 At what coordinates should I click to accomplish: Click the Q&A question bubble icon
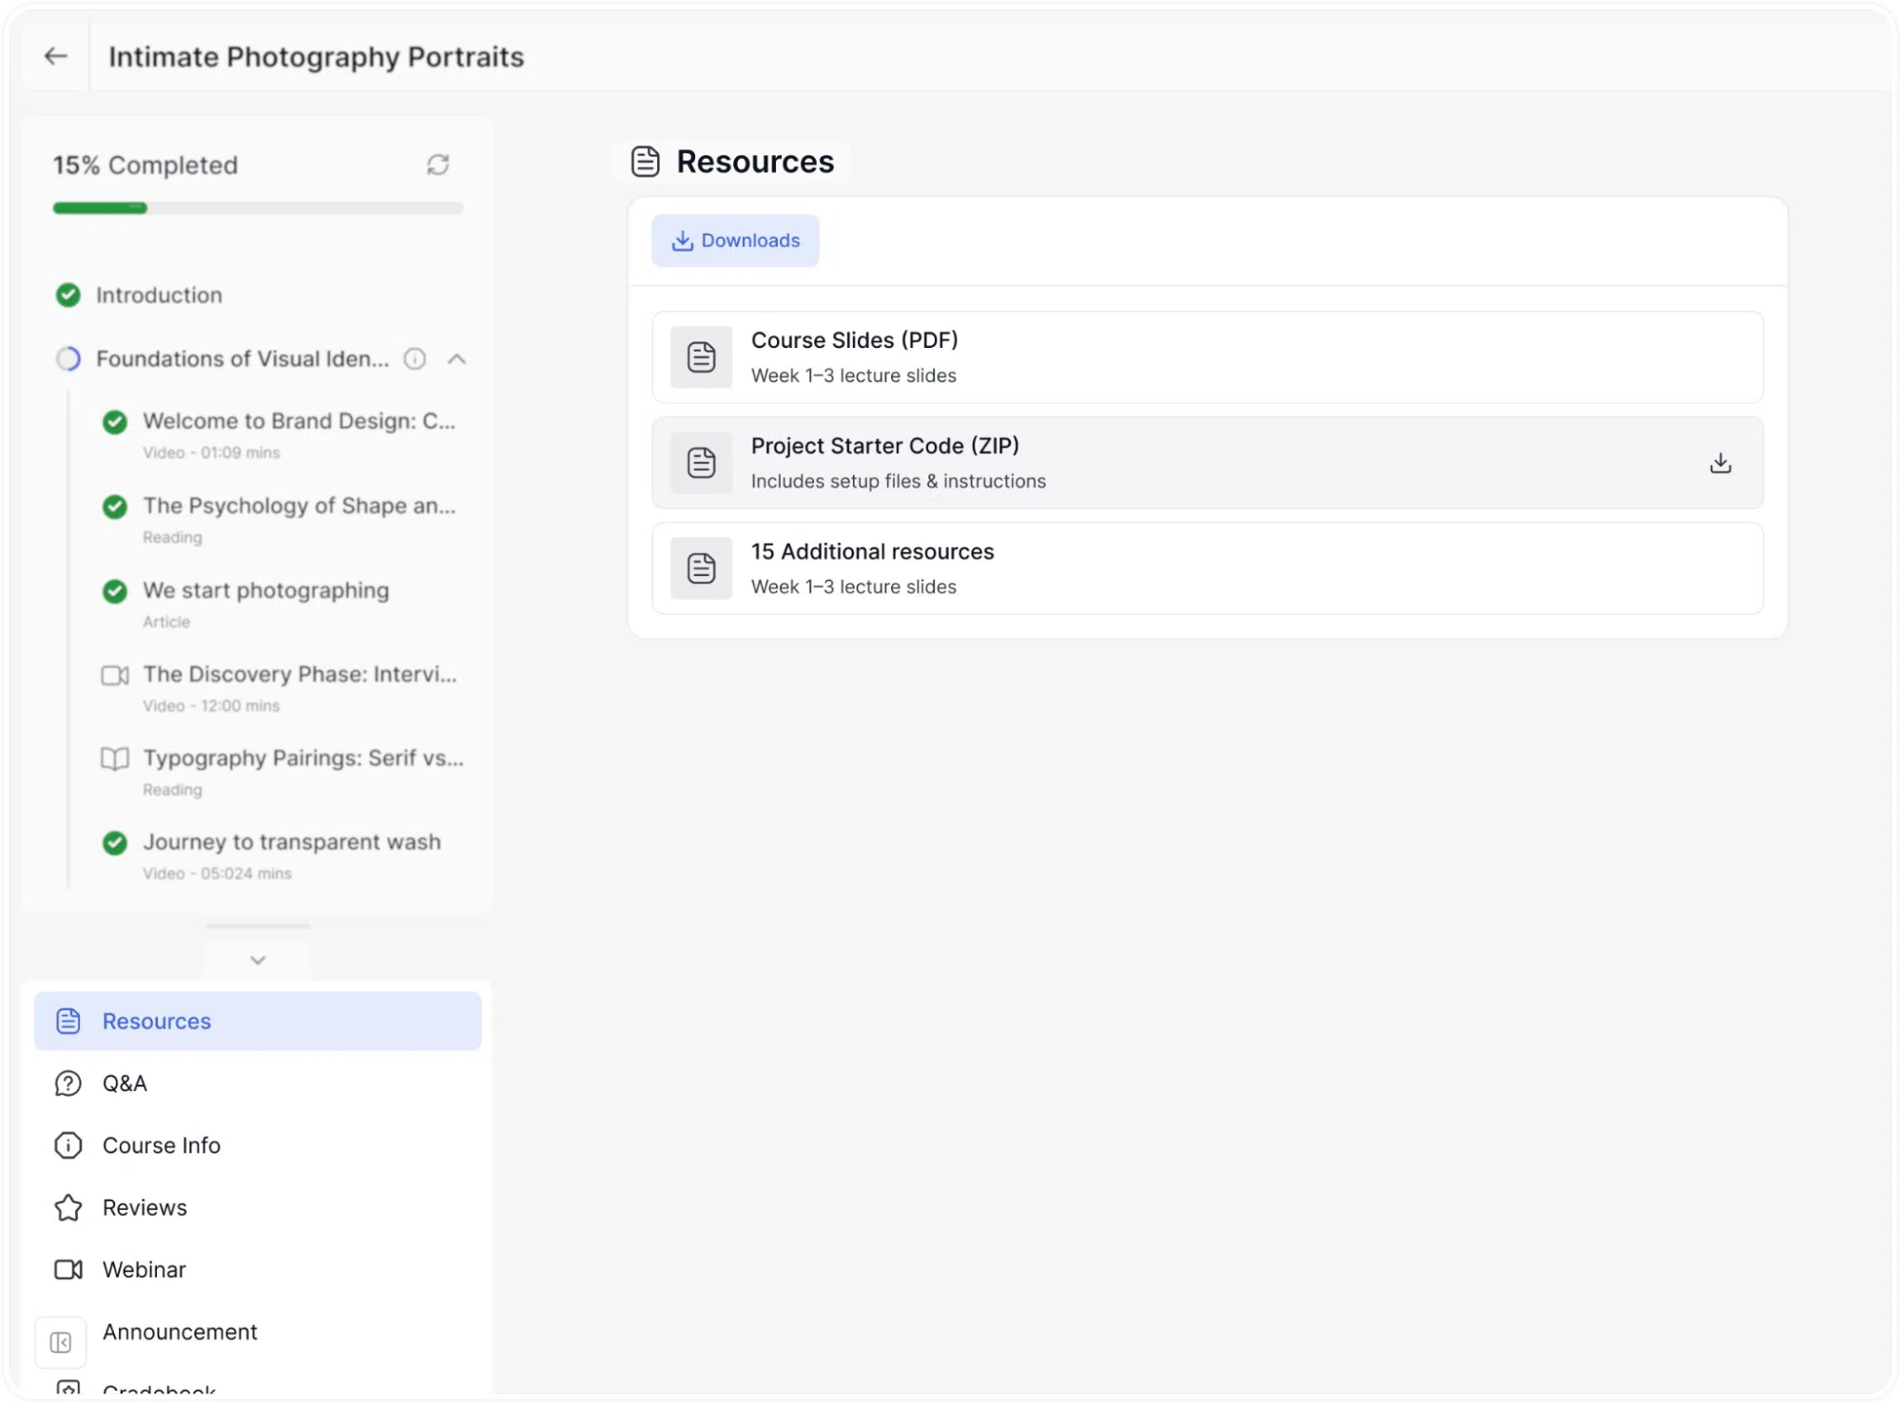[68, 1084]
